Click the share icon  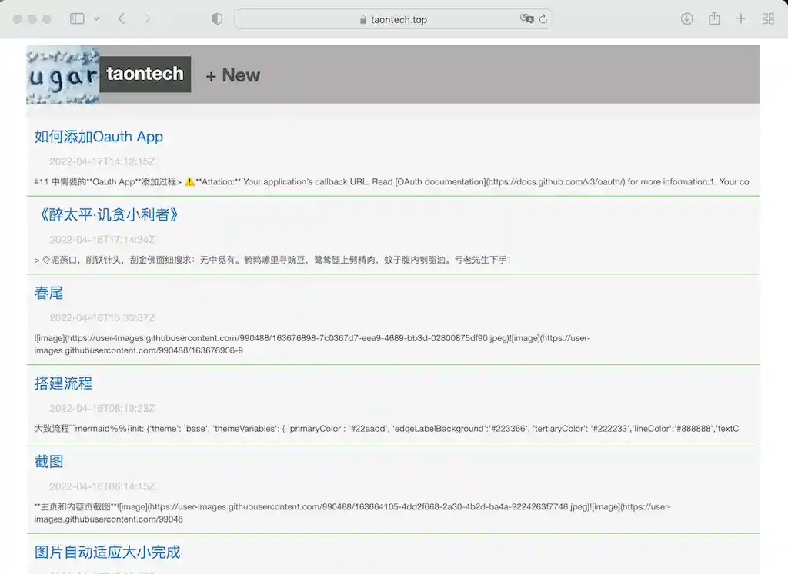(714, 18)
